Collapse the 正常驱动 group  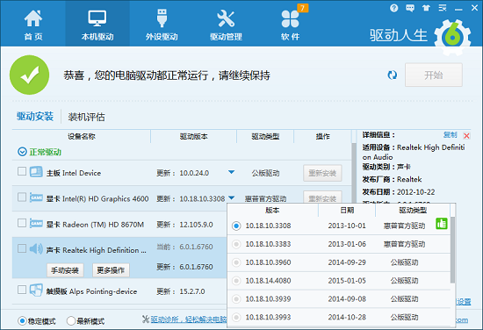[x=22, y=152]
